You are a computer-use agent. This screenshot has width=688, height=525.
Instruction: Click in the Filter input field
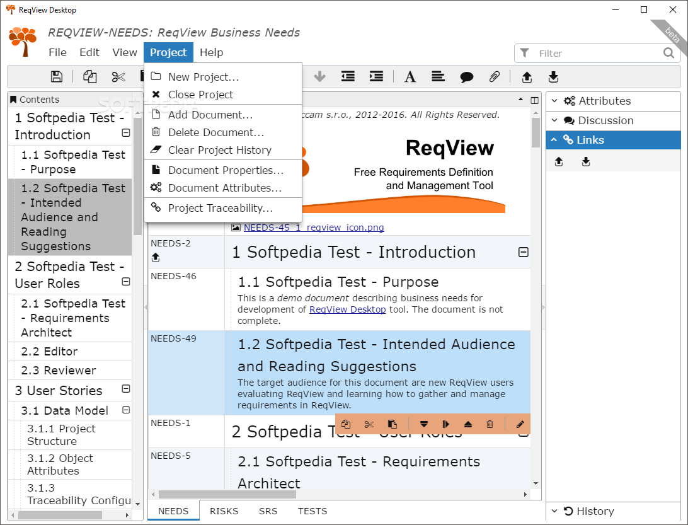pos(597,53)
